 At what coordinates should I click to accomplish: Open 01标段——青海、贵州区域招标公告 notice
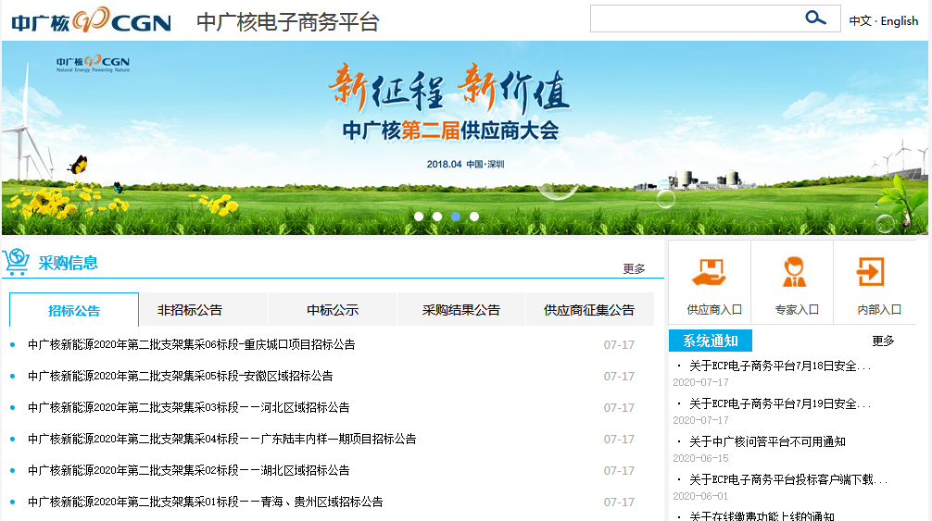click(x=205, y=502)
